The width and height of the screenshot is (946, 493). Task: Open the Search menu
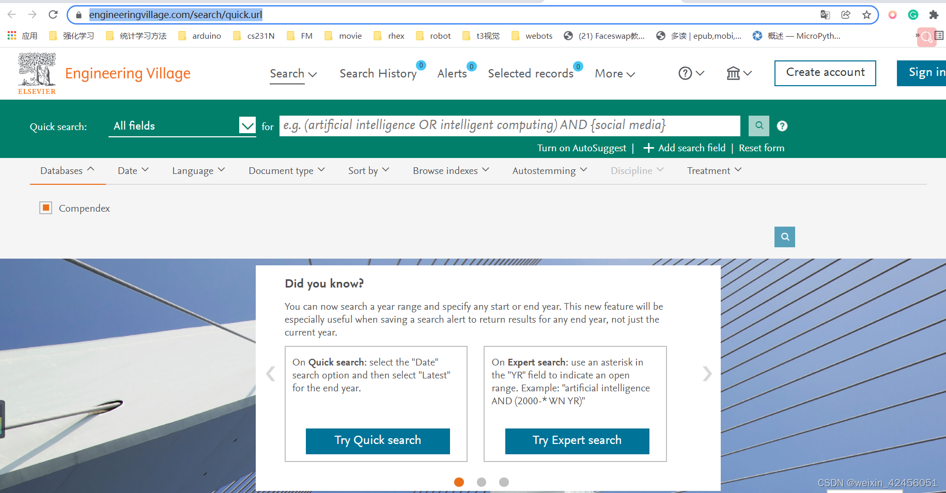(293, 73)
